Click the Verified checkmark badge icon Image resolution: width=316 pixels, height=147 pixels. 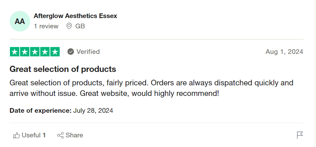coord(71,52)
